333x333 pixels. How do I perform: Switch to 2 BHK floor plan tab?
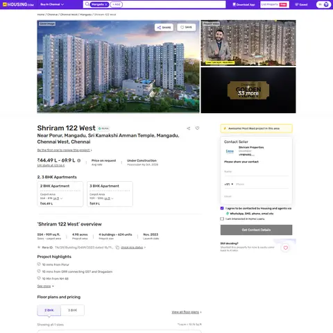coord(49,310)
